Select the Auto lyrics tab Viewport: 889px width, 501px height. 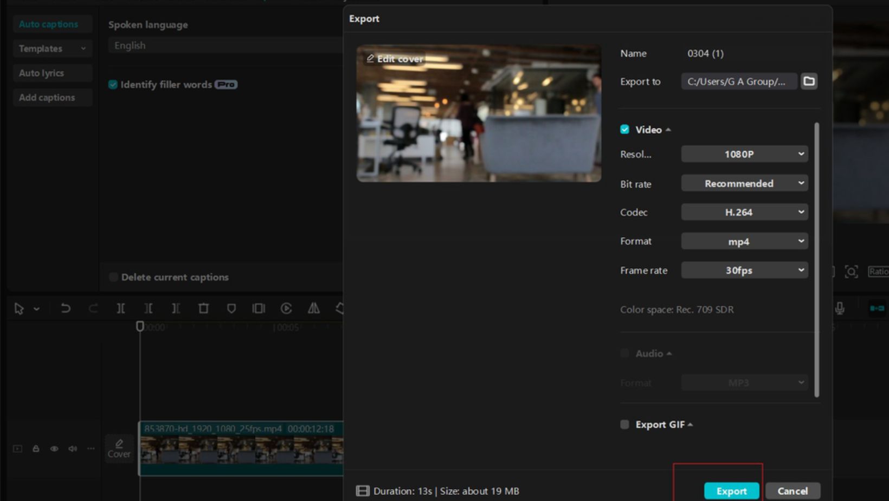click(x=52, y=73)
